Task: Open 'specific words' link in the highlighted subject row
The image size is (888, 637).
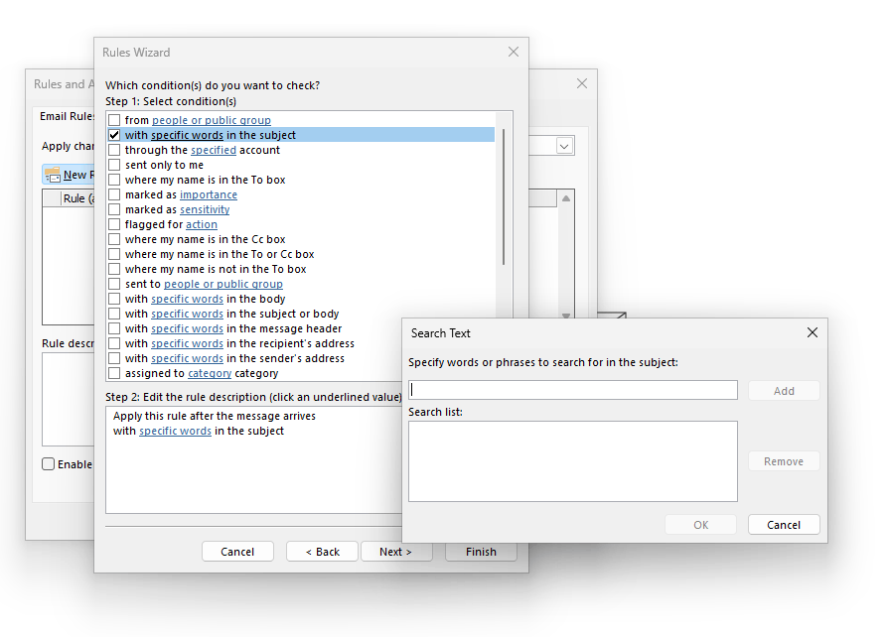Action: pyautogui.click(x=187, y=135)
